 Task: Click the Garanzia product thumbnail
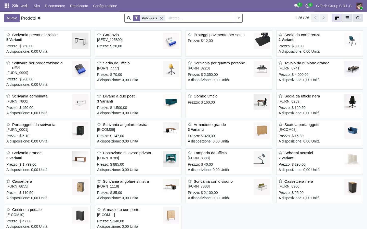tap(171, 41)
